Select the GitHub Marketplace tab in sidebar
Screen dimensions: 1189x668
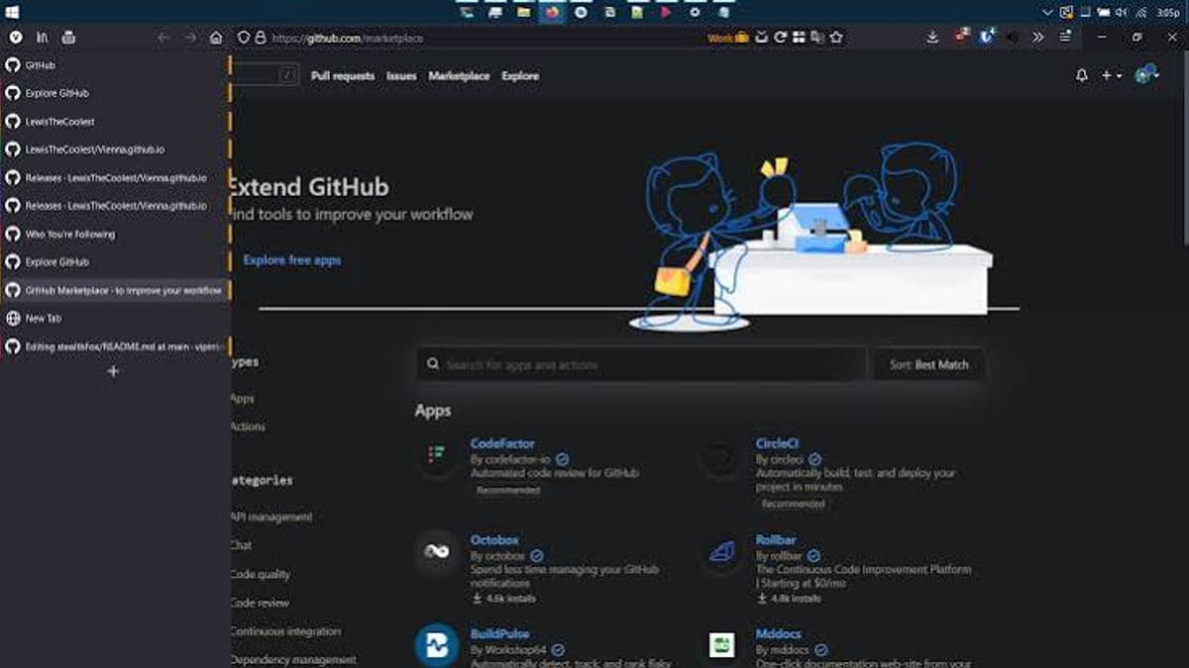click(x=116, y=291)
